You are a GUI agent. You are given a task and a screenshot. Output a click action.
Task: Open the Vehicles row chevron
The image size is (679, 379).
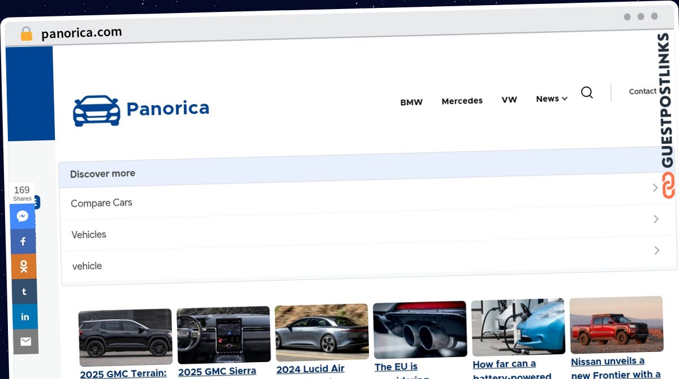click(x=656, y=219)
